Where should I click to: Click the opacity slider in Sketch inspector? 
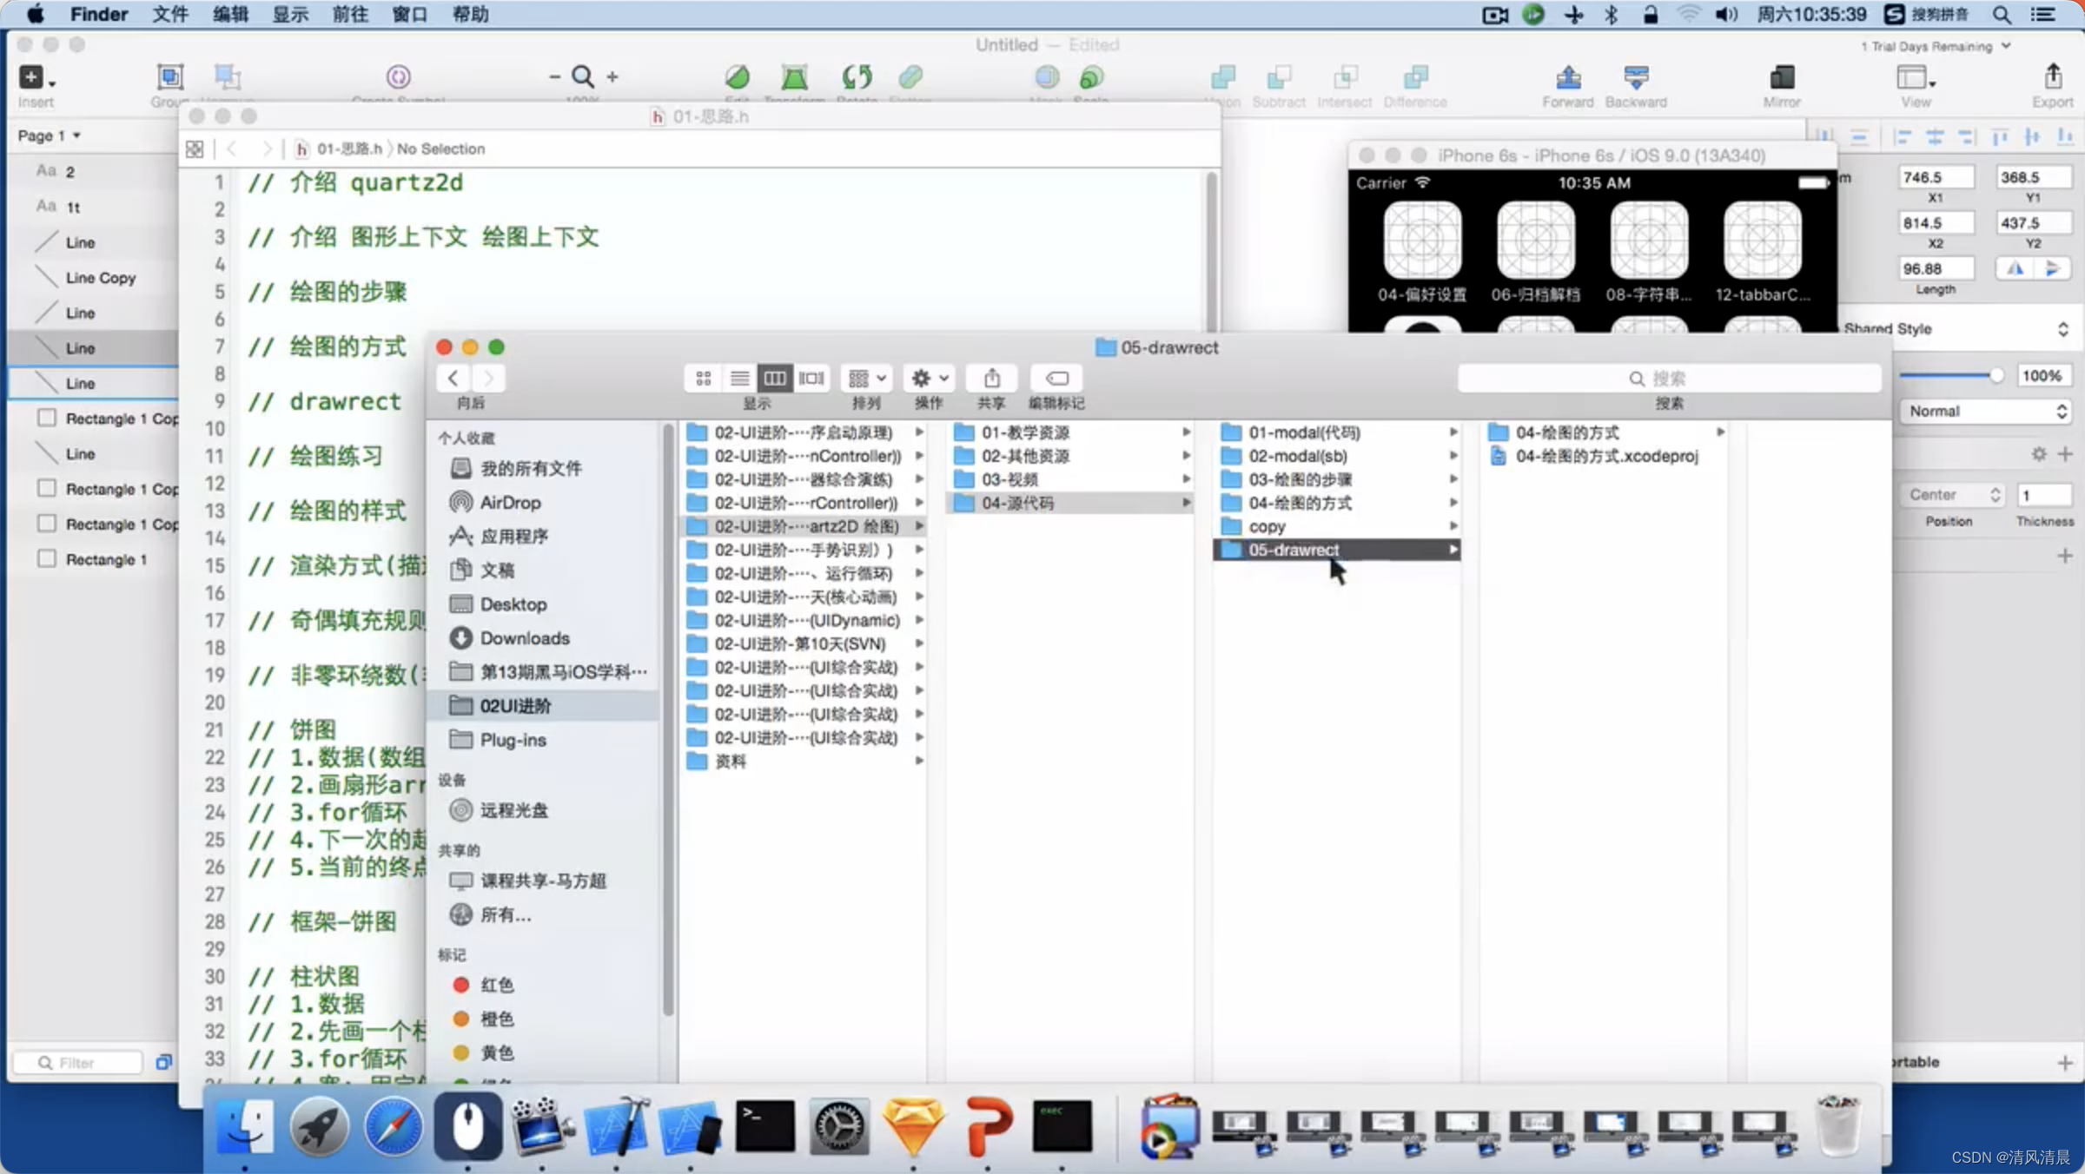pyautogui.click(x=1951, y=375)
